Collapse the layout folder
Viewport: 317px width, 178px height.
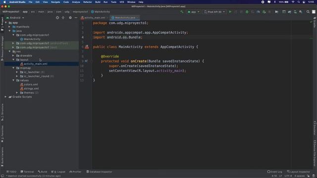pyautogui.click(x=13, y=60)
